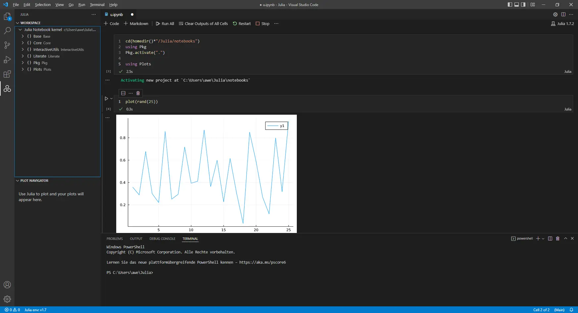Expand the Literate module
This screenshot has height=313, width=578.
coord(23,56)
